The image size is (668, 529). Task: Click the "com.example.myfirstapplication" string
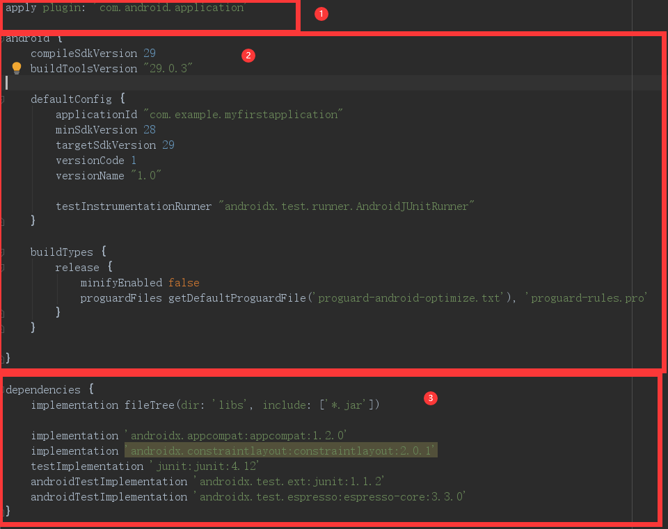pos(244,115)
